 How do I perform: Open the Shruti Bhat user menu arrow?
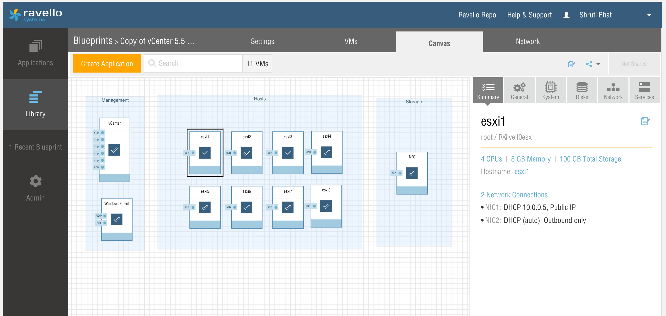coord(649,15)
